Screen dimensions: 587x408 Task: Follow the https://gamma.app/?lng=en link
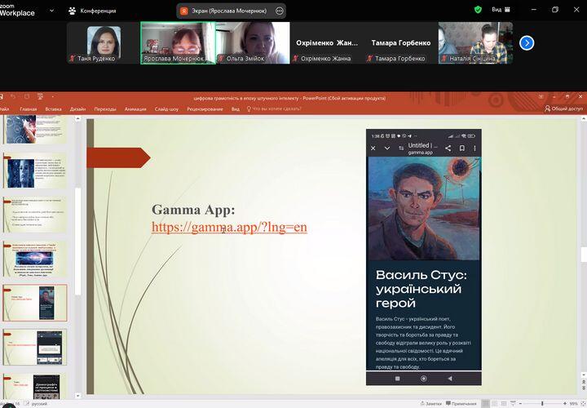click(x=229, y=227)
